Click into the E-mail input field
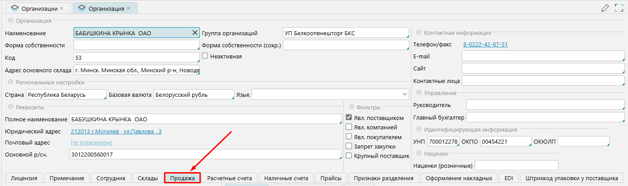Screen dimensions: 628x186 (542, 56)
